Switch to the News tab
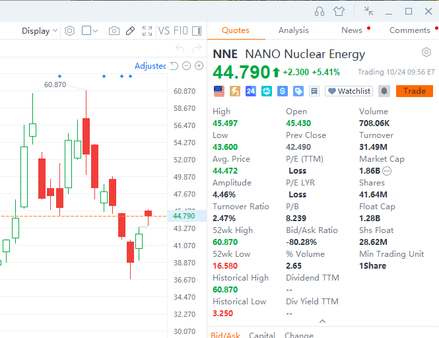This screenshot has width=439, height=338. (x=352, y=30)
